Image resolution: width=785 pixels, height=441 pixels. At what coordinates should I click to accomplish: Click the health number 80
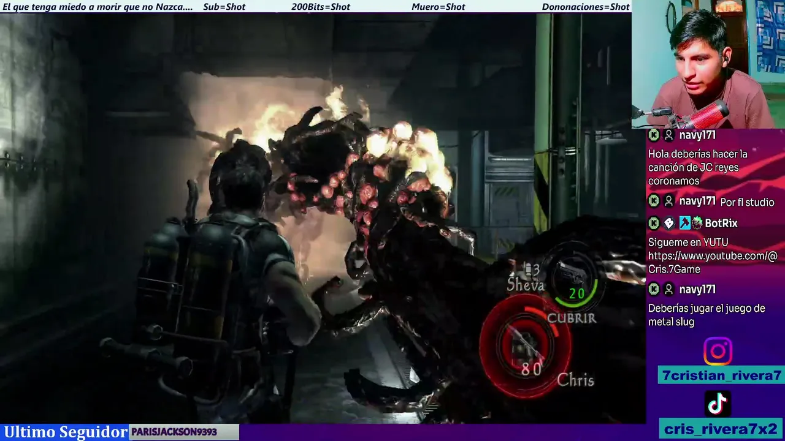[531, 369]
